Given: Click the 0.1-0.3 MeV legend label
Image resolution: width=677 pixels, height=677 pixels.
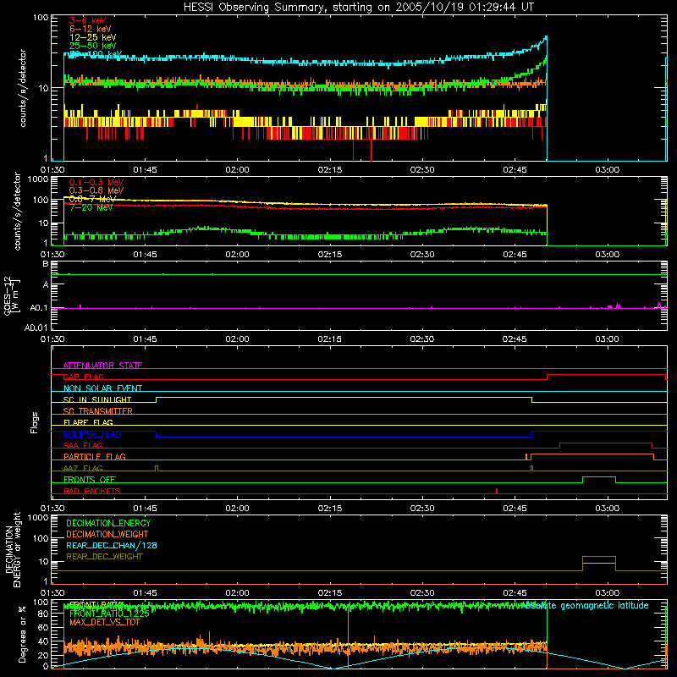Looking at the screenshot, I should [96, 182].
